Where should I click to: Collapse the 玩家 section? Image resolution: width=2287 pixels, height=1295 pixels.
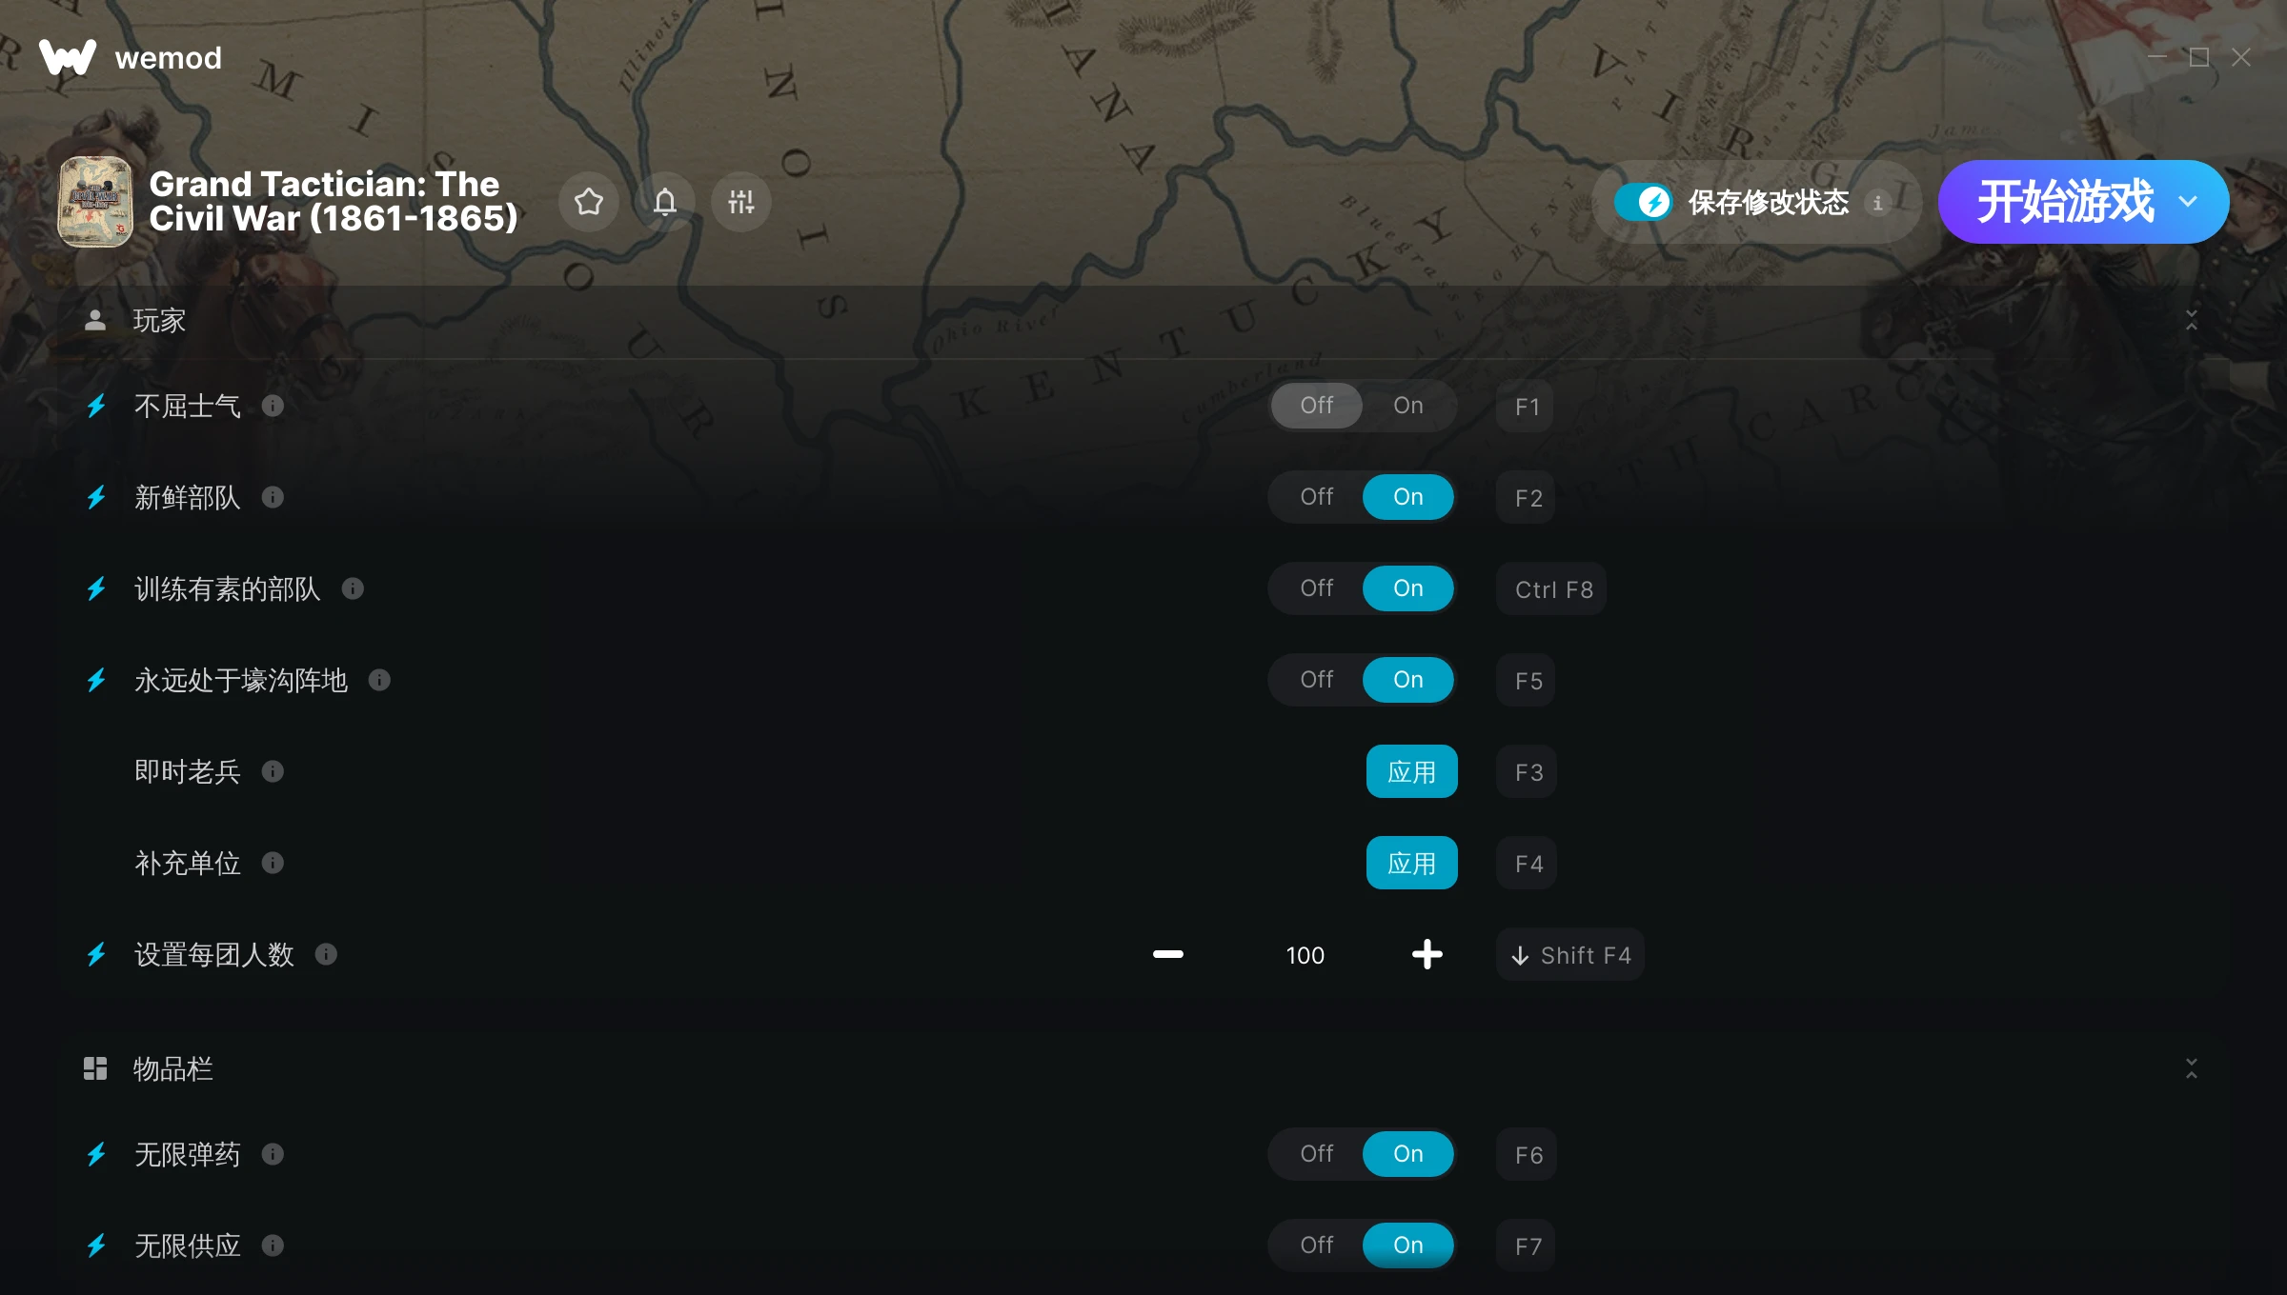click(x=2192, y=321)
